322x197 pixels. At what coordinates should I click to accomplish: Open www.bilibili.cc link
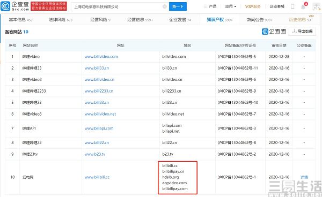[x=97, y=177]
